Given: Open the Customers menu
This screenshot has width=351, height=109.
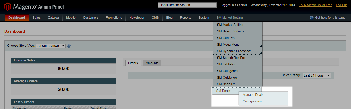Looking at the screenshot, I should point(91,18).
